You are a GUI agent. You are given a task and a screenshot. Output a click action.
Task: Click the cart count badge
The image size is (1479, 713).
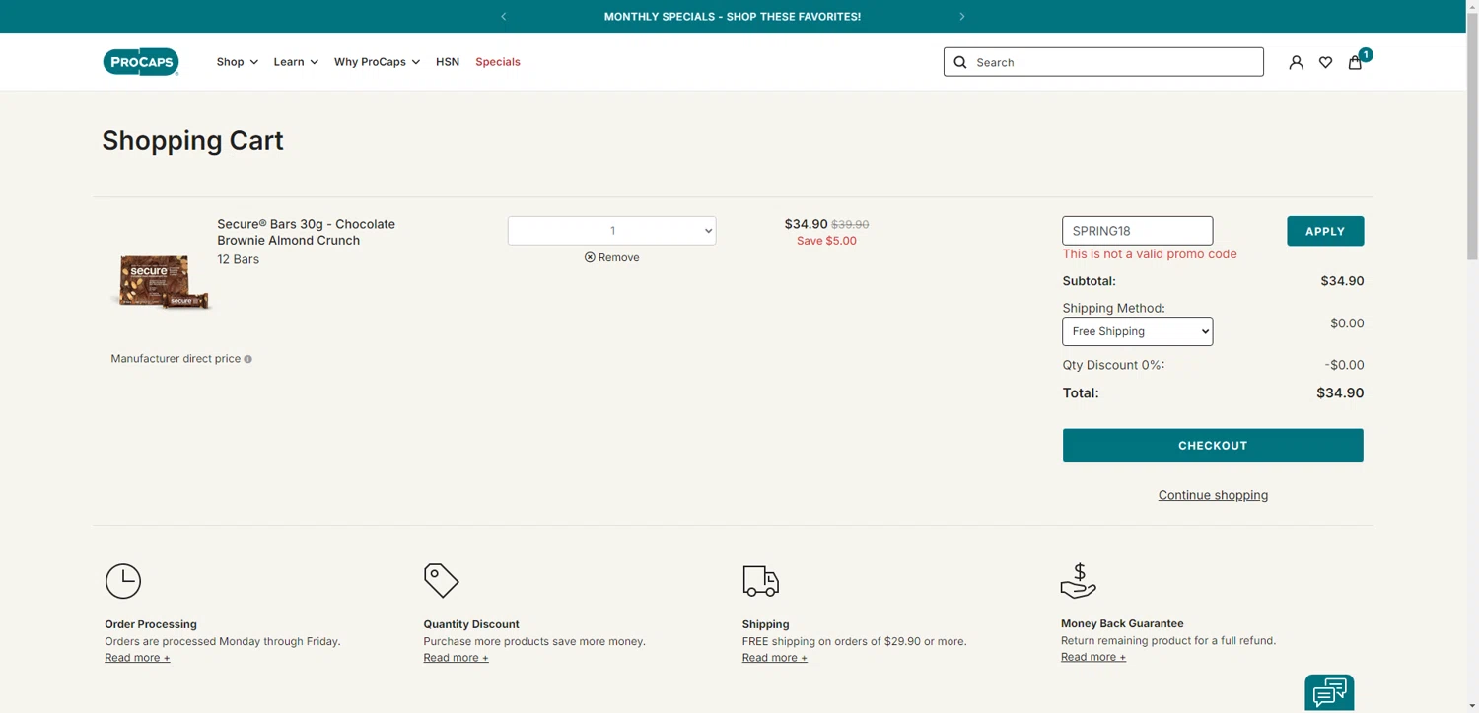tap(1366, 55)
